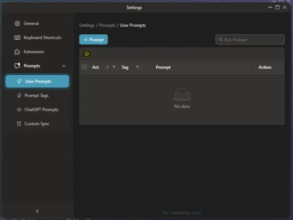Click the keyboard icon in sidebar

(17, 38)
